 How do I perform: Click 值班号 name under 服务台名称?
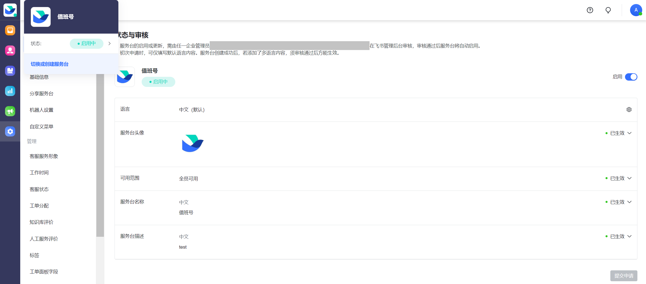[x=186, y=212]
